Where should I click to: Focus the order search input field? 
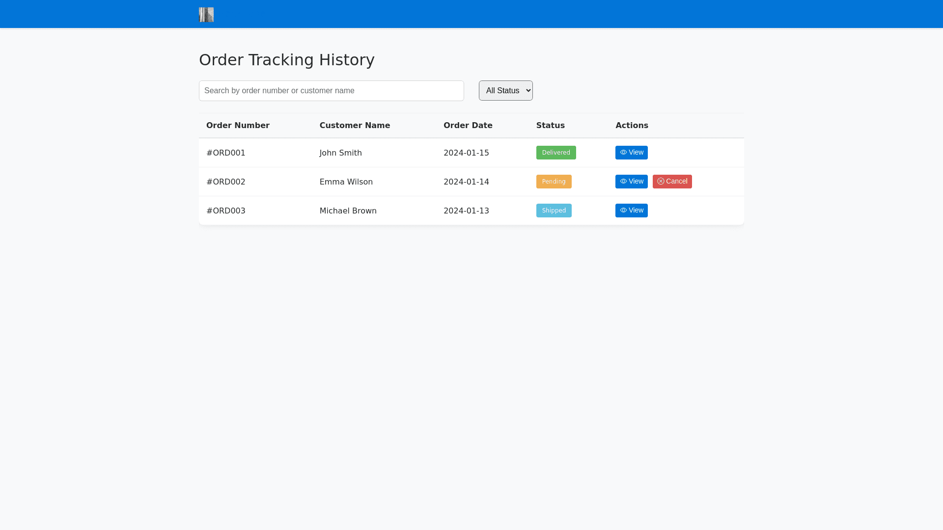331,91
